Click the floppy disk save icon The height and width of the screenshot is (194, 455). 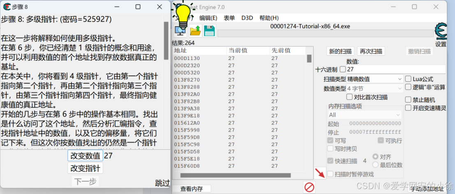click(209, 31)
